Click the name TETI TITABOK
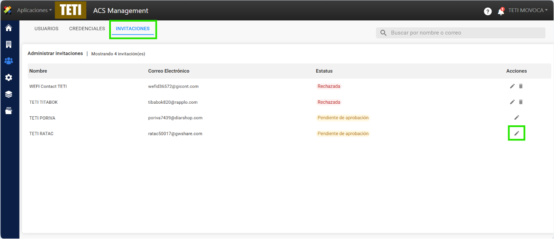Image resolution: width=554 pixels, height=239 pixels. 43,102
